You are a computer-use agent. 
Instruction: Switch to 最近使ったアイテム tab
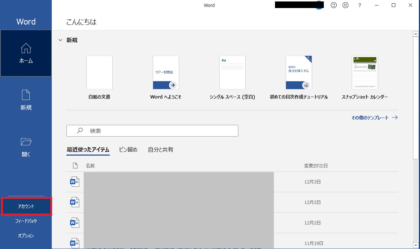[x=88, y=150]
